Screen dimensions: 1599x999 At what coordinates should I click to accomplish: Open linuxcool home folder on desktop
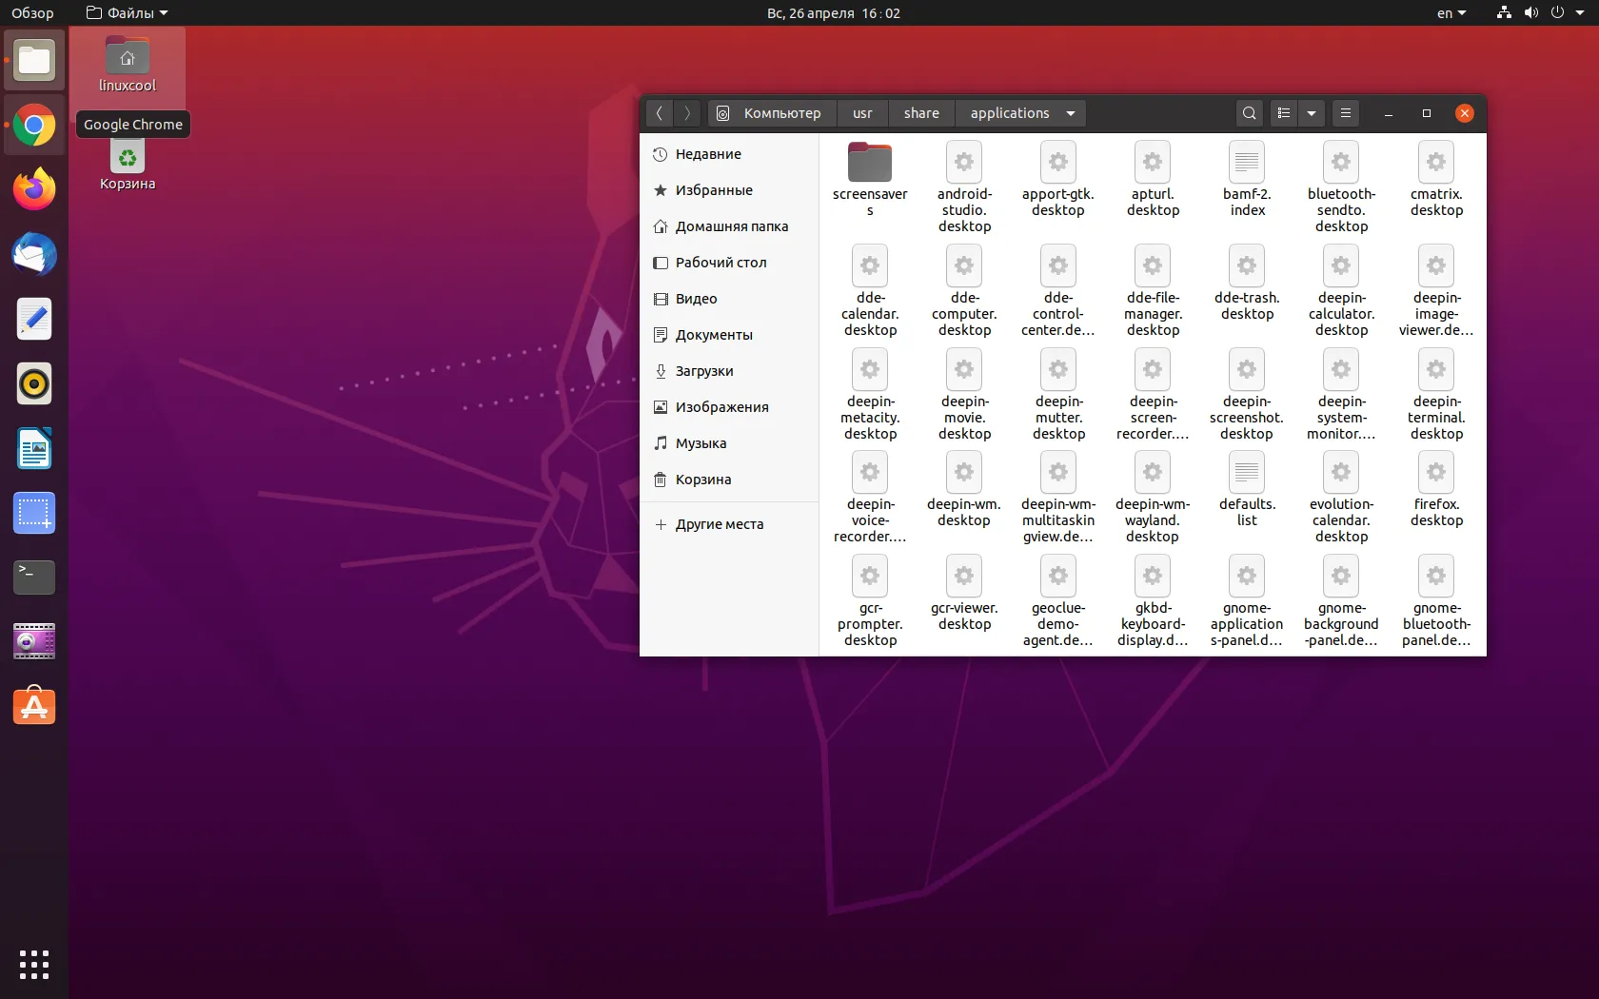(128, 65)
